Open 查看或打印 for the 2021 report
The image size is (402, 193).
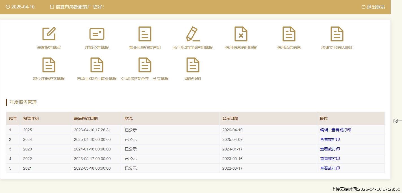point(330,168)
